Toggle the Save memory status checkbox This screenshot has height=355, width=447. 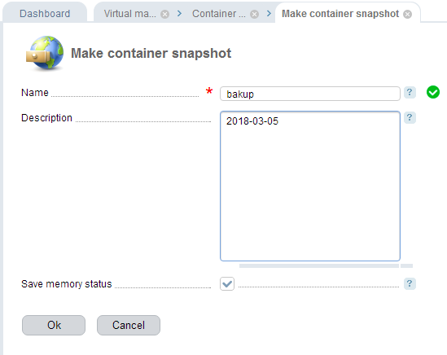[x=227, y=283]
